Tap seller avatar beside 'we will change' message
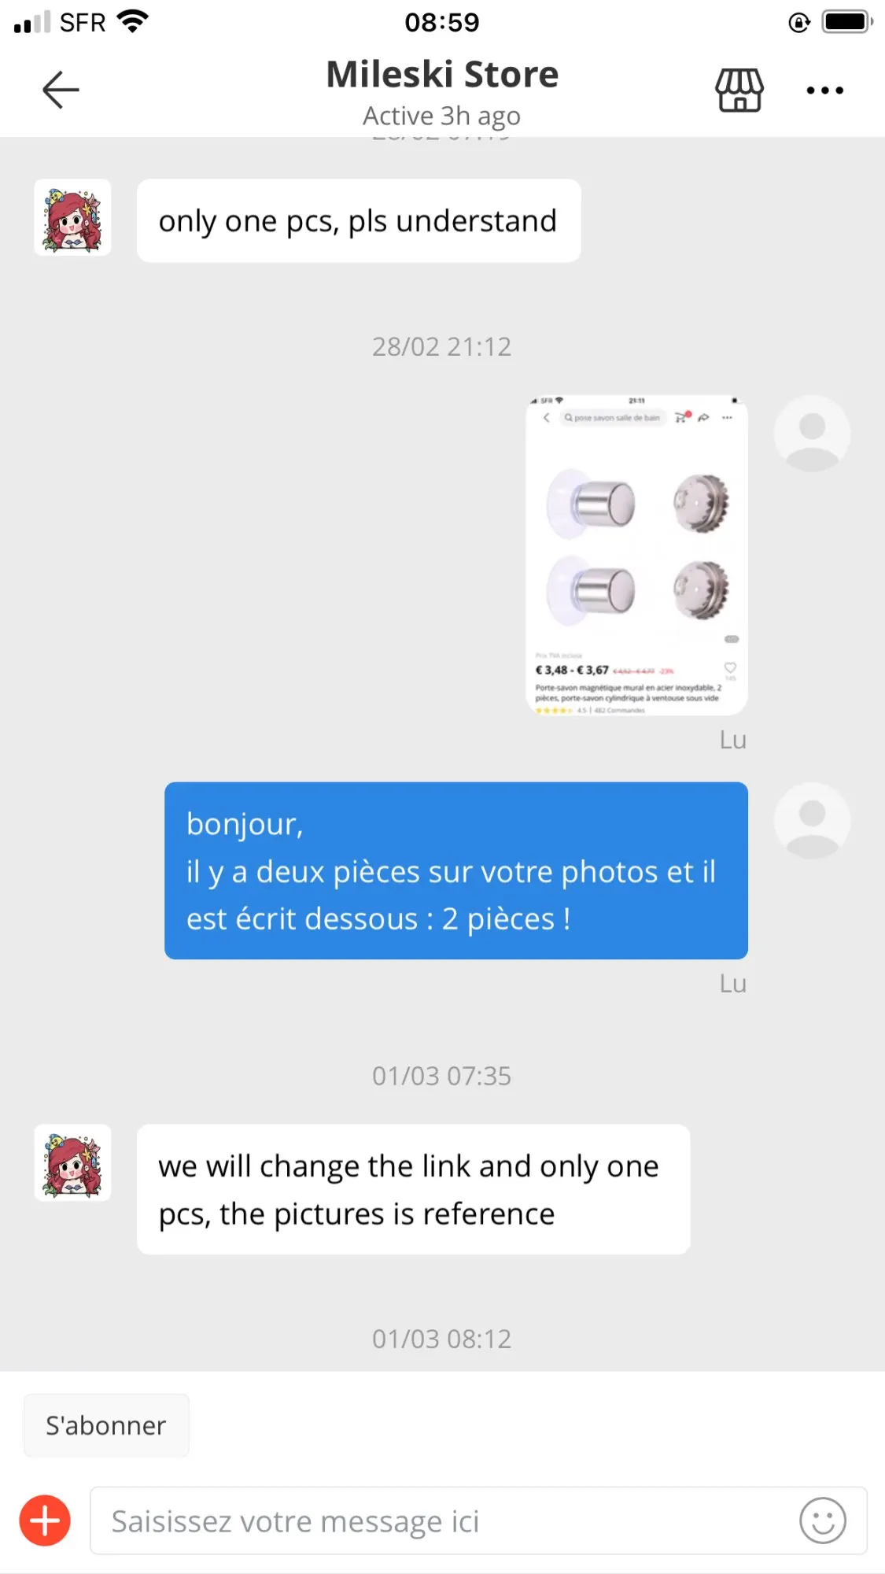Image resolution: width=885 pixels, height=1574 pixels. [72, 1162]
